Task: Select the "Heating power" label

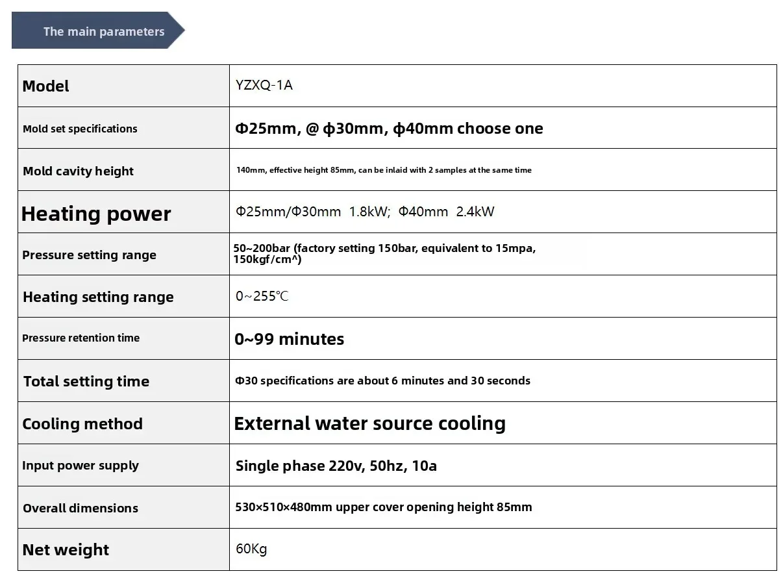Action: pyautogui.click(x=96, y=214)
